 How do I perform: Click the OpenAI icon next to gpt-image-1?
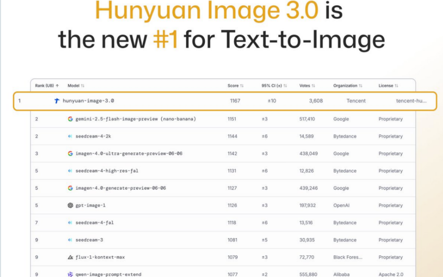pyautogui.click(x=70, y=205)
